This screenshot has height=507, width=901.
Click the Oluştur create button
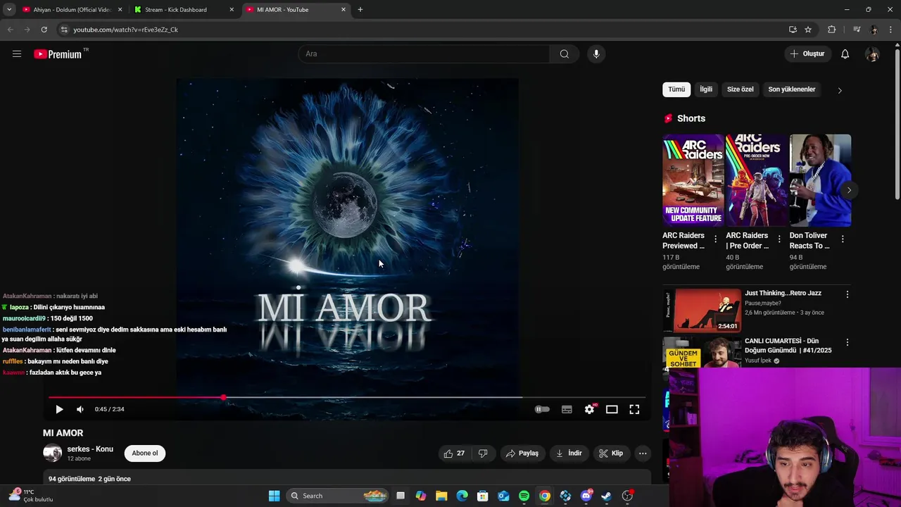pos(807,54)
